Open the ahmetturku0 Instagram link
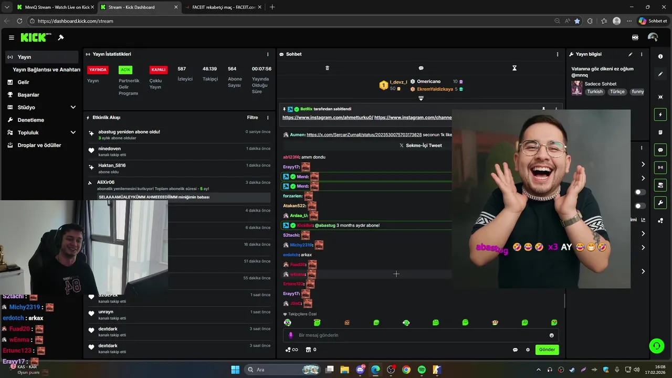 tap(328, 118)
